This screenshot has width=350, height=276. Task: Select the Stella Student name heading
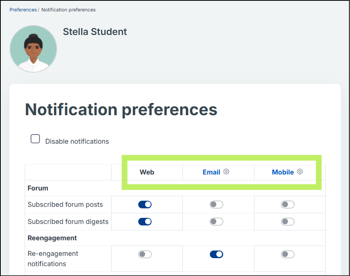click(95, 32)
